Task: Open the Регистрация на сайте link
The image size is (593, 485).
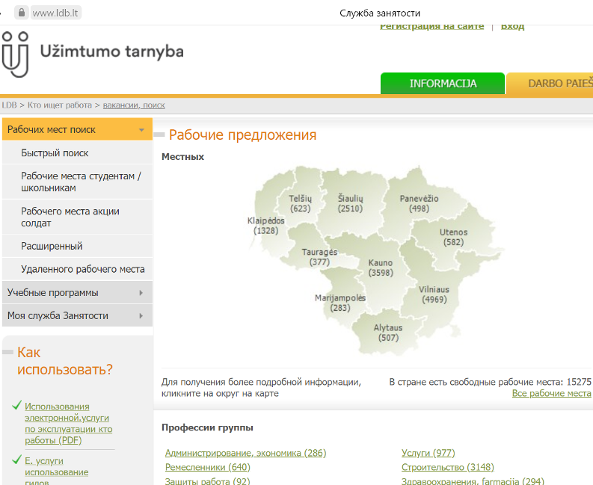Action: pos(431,26)
